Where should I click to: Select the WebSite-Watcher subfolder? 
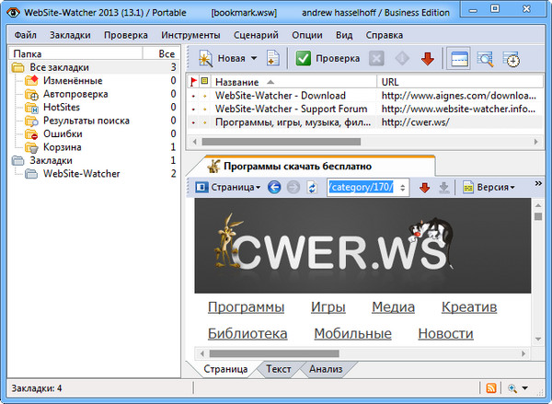81,174
